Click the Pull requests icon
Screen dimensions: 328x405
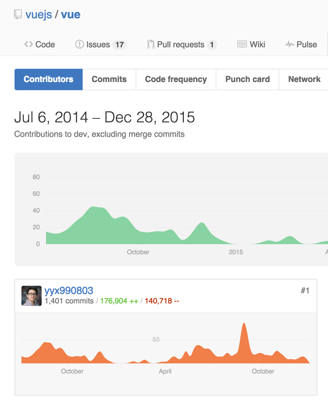click(150, 44)
